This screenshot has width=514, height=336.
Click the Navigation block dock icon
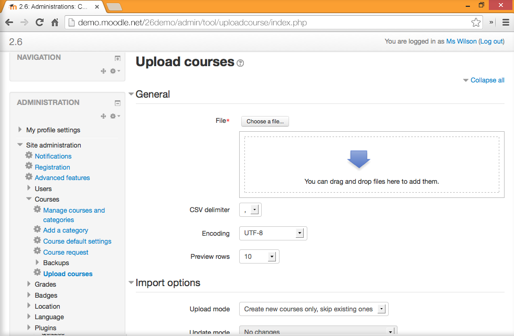(x=117, y=58)
